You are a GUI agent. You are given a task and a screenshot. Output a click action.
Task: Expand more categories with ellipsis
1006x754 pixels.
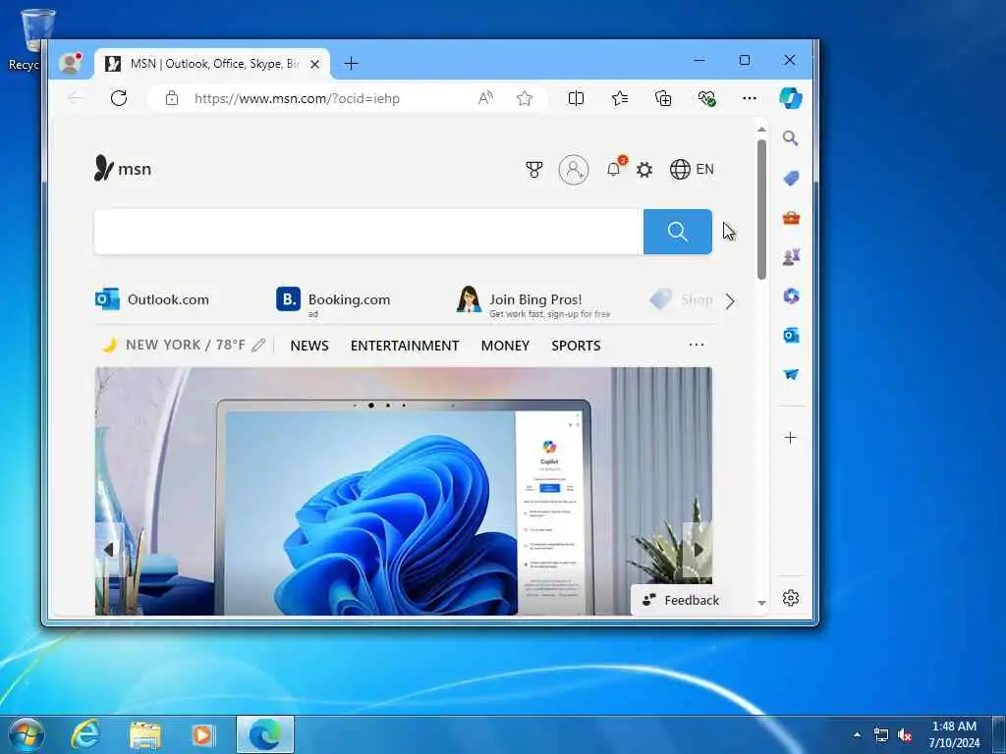tap(697, 345)
